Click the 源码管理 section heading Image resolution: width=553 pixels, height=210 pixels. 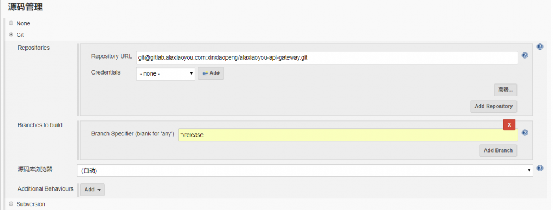25,7
